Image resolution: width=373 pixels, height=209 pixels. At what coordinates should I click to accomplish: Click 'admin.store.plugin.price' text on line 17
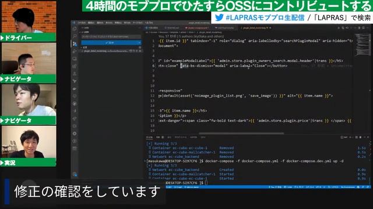point(283,121)
